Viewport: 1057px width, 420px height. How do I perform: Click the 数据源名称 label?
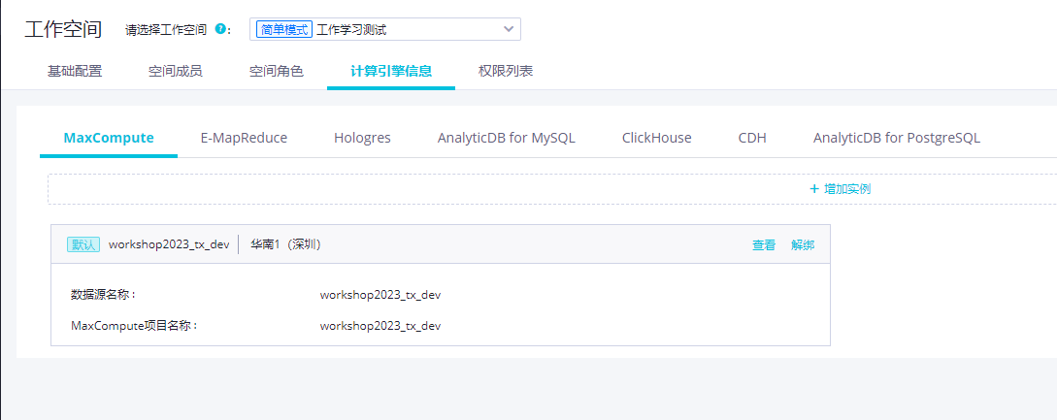104,295
